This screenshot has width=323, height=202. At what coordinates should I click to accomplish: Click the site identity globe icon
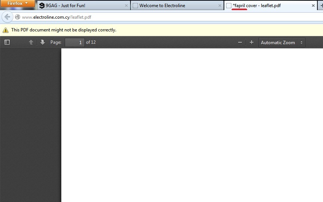point(18,17)
